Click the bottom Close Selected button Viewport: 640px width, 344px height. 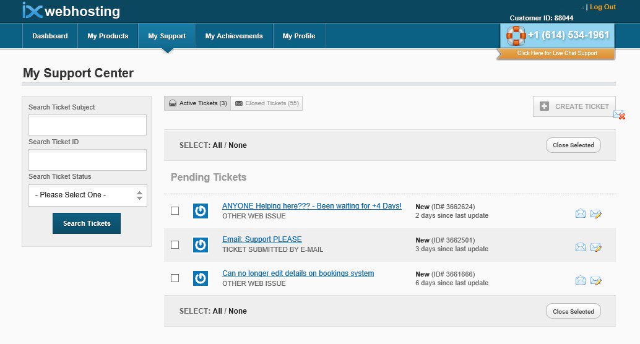[573, 311]
